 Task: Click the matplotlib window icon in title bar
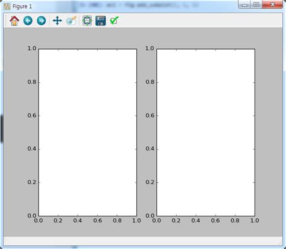[x=7, y=7]
